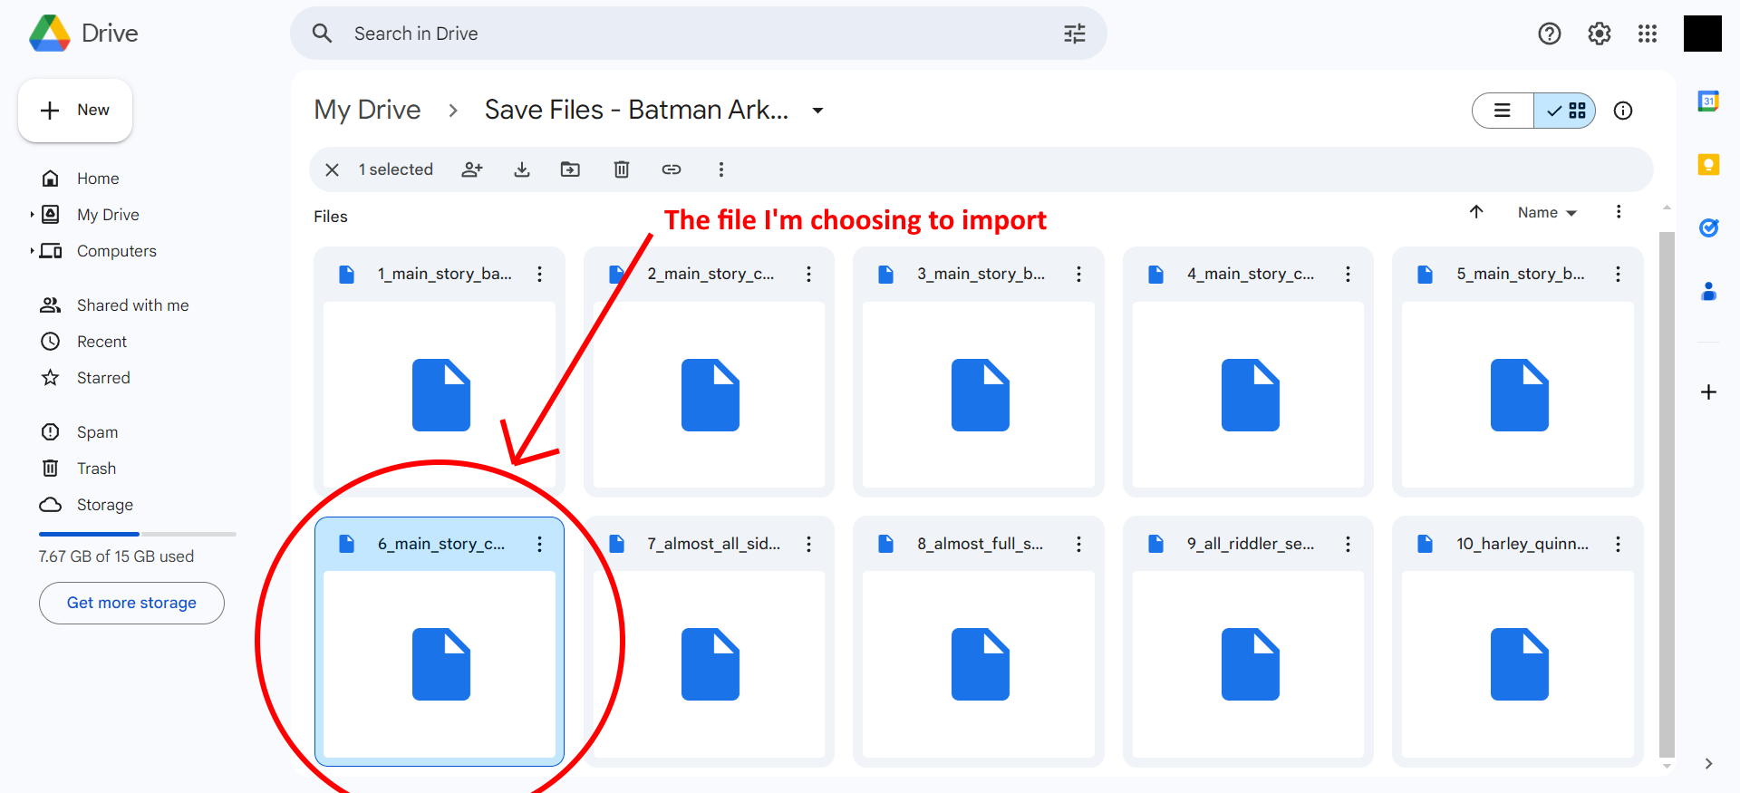Screen dimensions: 1740x793
Task: Open Drive settings gear
Action: [x=1600, y=34]
